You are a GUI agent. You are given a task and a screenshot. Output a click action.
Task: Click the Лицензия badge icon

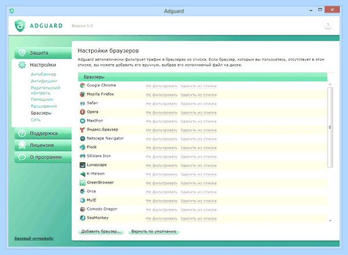[x=22, y=145]
